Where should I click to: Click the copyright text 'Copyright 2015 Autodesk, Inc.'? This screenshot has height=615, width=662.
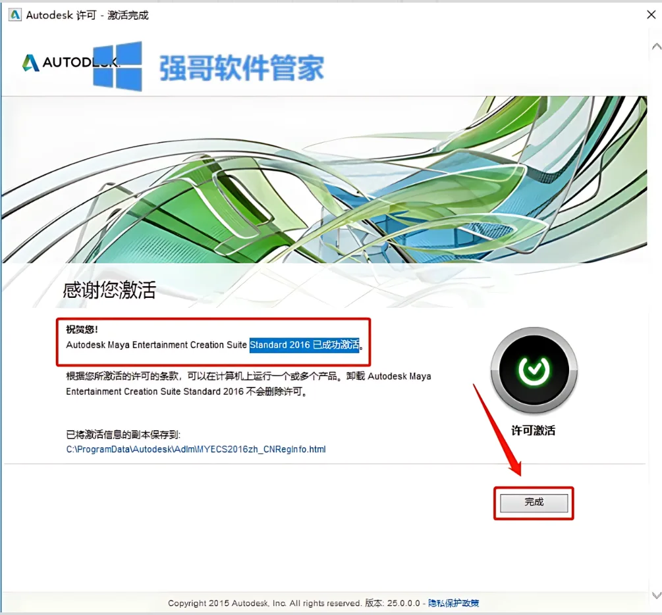(x=227, y=603)
